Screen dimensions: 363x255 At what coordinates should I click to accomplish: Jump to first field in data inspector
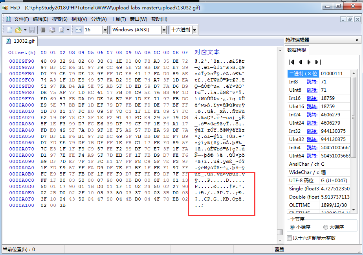click(x=291, y=62)
